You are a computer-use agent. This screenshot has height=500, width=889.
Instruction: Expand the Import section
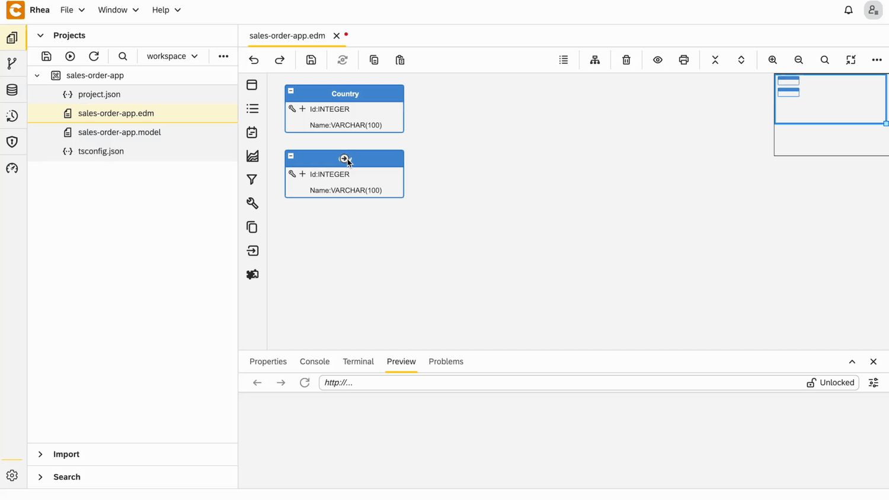tap(40, 454)
